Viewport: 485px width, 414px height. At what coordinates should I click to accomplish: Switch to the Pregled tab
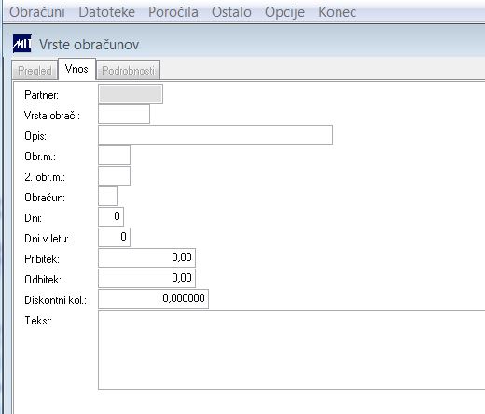35,71
